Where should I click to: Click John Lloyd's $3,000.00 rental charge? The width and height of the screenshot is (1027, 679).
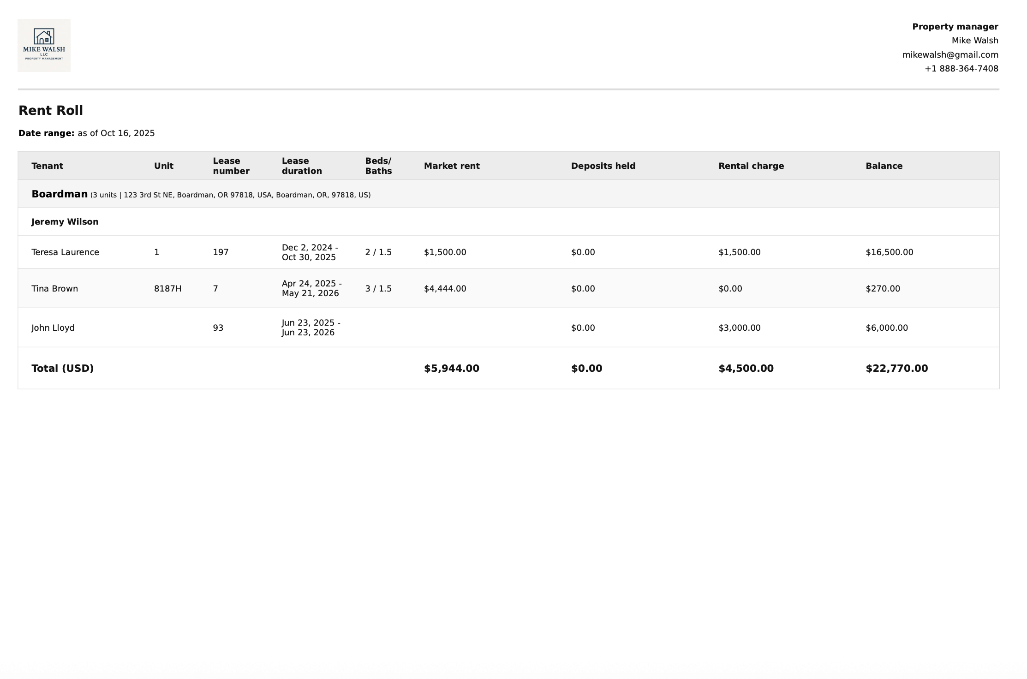pos(739,328)
